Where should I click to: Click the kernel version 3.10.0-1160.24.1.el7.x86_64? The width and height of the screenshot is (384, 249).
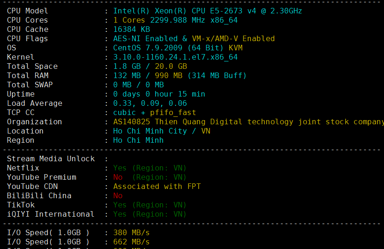175,57
